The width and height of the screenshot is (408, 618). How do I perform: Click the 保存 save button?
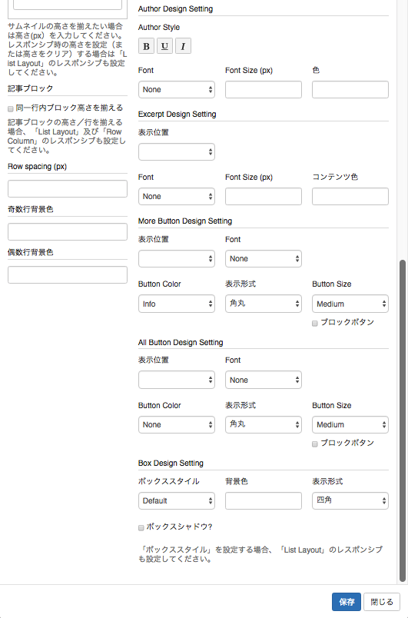(x=347, y=602)
